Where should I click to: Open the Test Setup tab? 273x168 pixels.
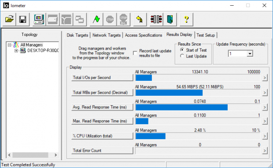[x=206, y=35]
